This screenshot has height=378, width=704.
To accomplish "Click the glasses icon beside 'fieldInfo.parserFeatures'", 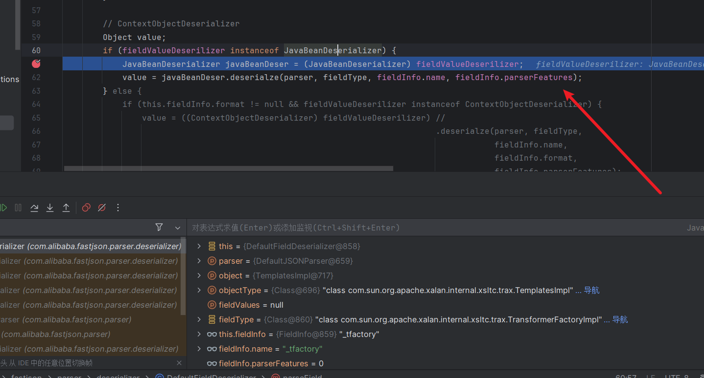I will (211, 363).
